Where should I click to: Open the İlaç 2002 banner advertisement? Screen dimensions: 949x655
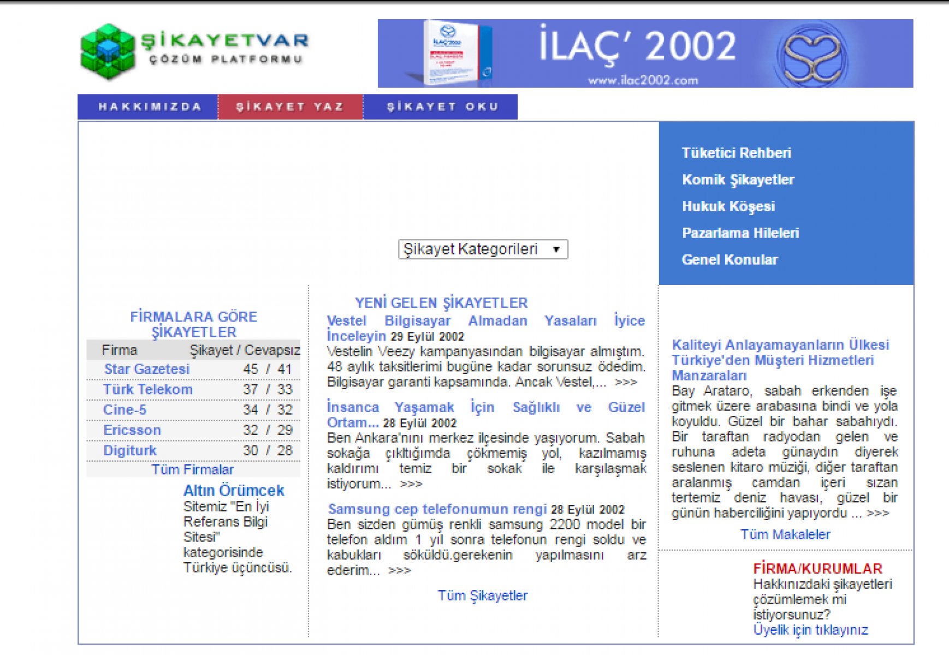tap(645, 53)
